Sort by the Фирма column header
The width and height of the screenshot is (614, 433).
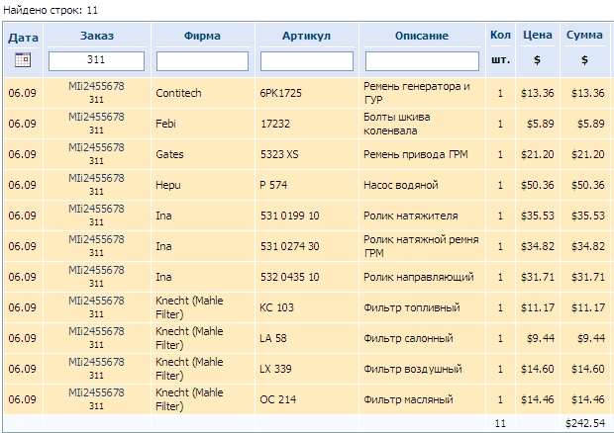[x=202, y=36]
